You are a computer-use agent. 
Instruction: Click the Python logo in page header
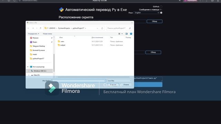61,10
